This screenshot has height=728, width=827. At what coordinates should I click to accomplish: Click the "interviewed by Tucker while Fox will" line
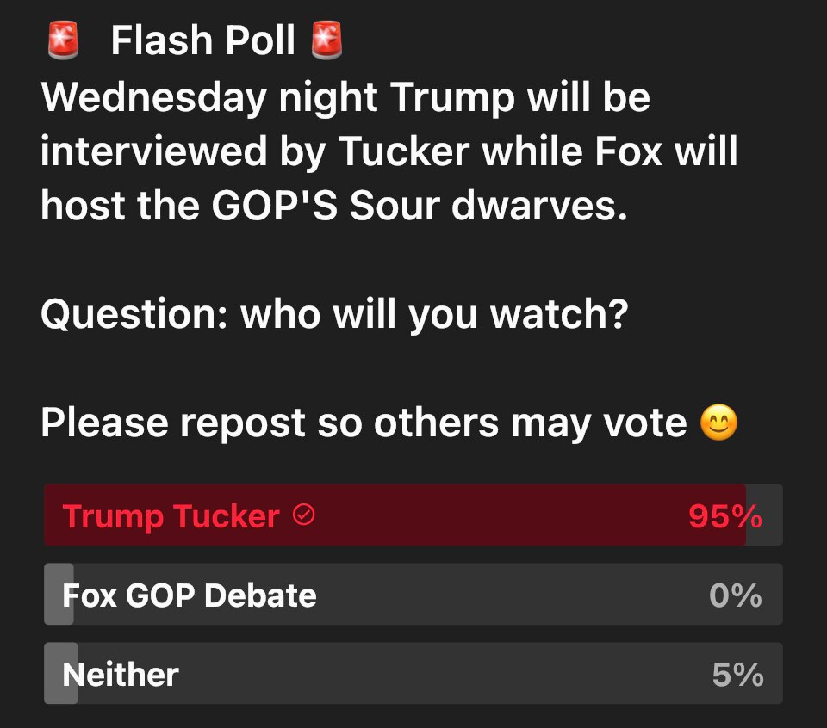coord(389,152)
